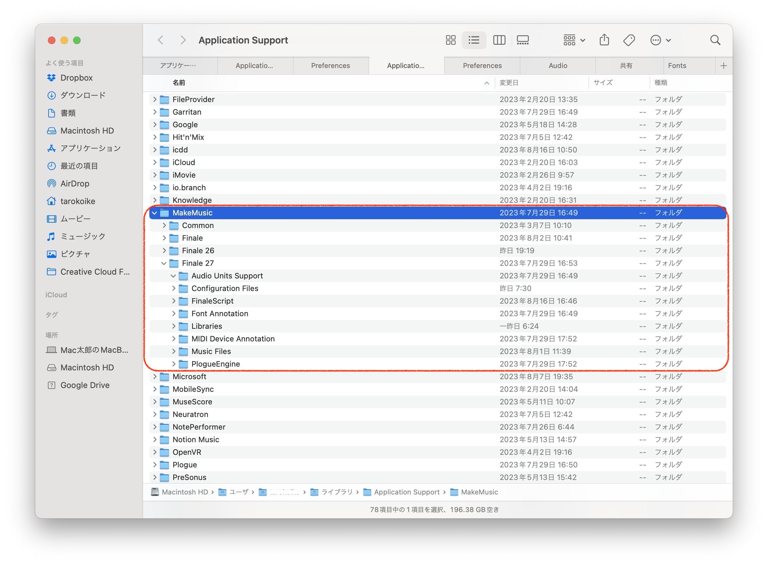
Task: Select the Font Annotation folder
Action: point(438,314)
